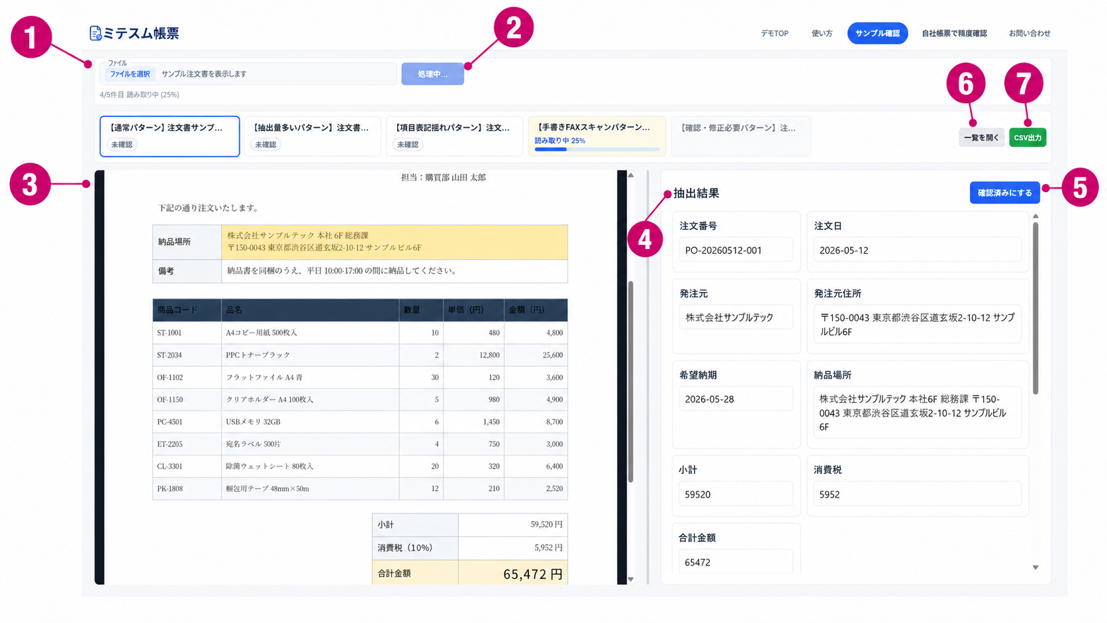Click the extraction panel scroll-down arrow
Viewport: 1107px width, 623px height.
click(1035, 567)
